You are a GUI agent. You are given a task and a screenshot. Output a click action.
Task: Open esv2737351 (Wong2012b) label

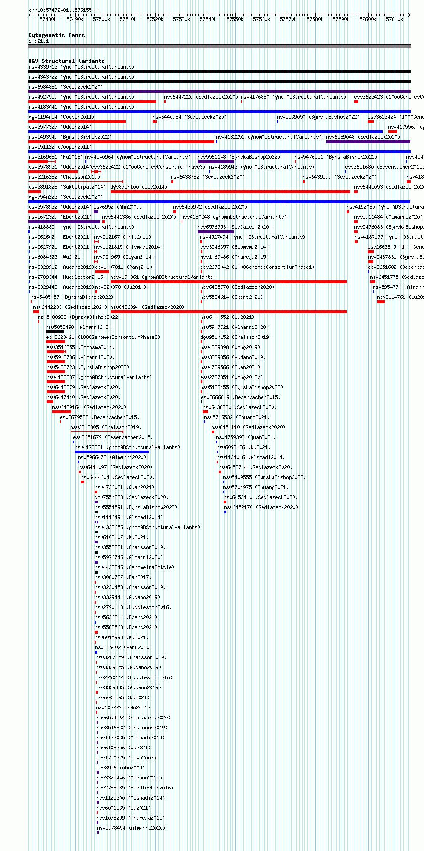click(232, 377)
